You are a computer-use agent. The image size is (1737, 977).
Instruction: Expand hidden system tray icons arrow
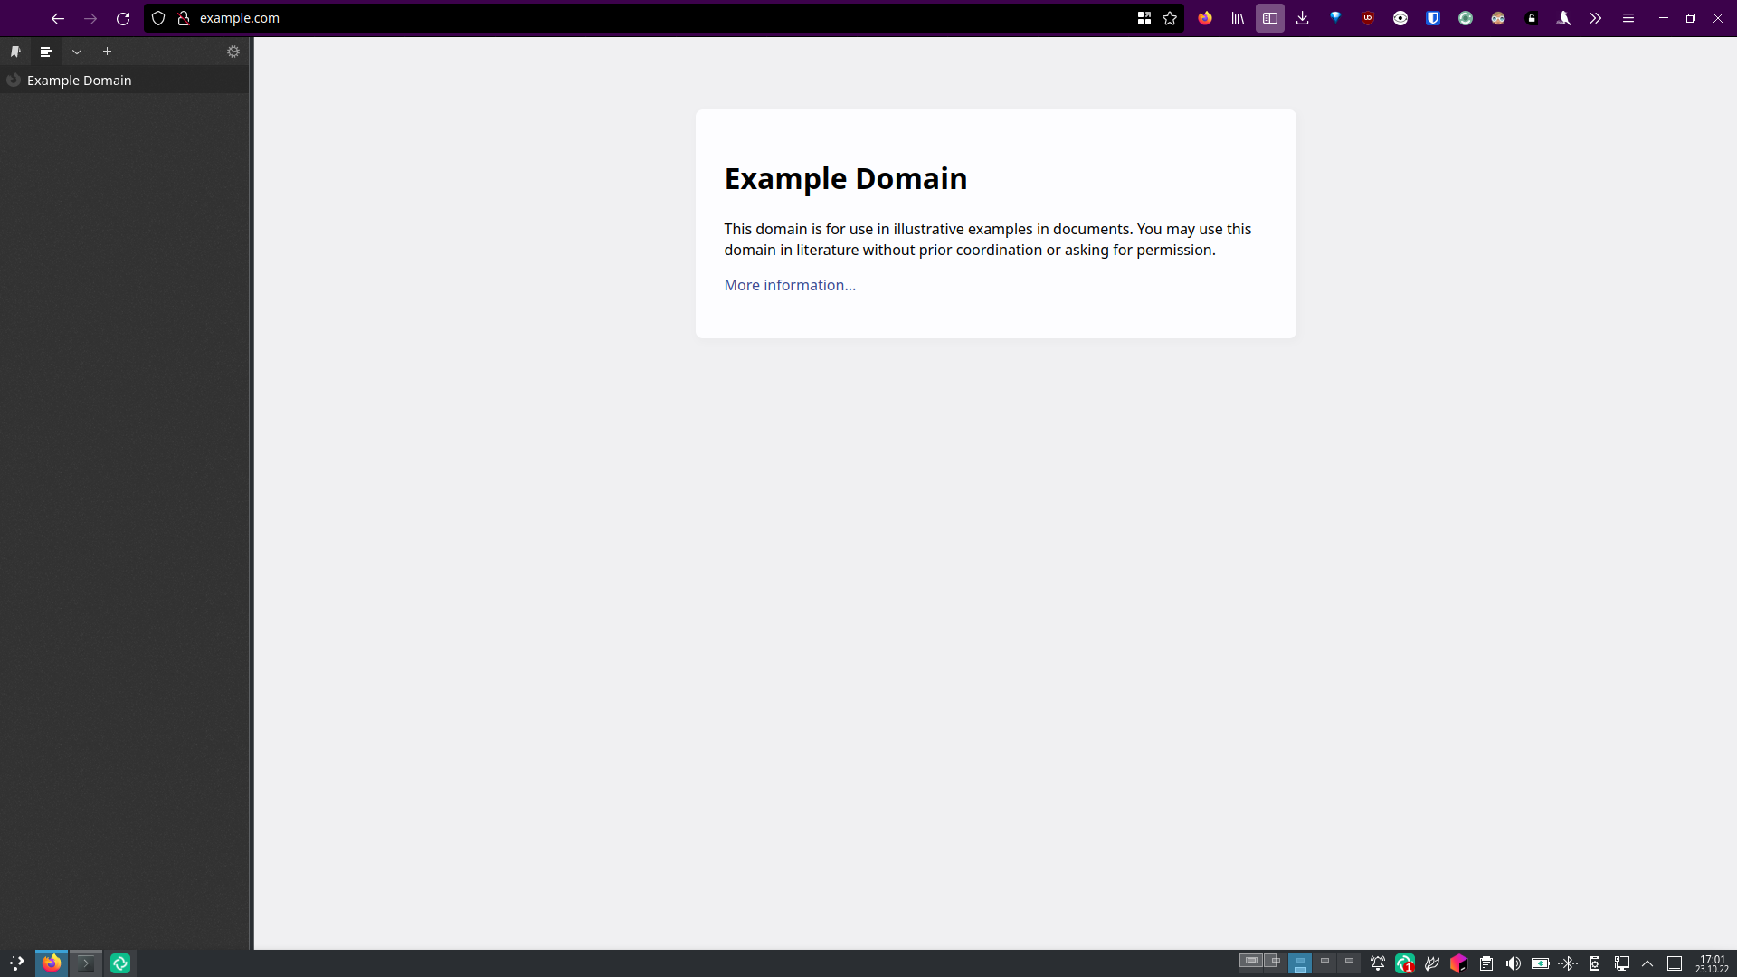[x=1647, y=963]
